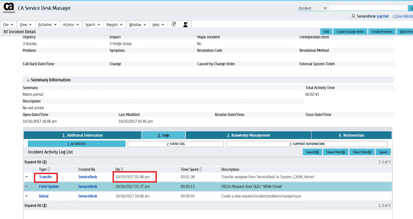The width and height of the screenshot is (413, 219).
Task: Expand the Initial activity row
Action: click(26, 196)
